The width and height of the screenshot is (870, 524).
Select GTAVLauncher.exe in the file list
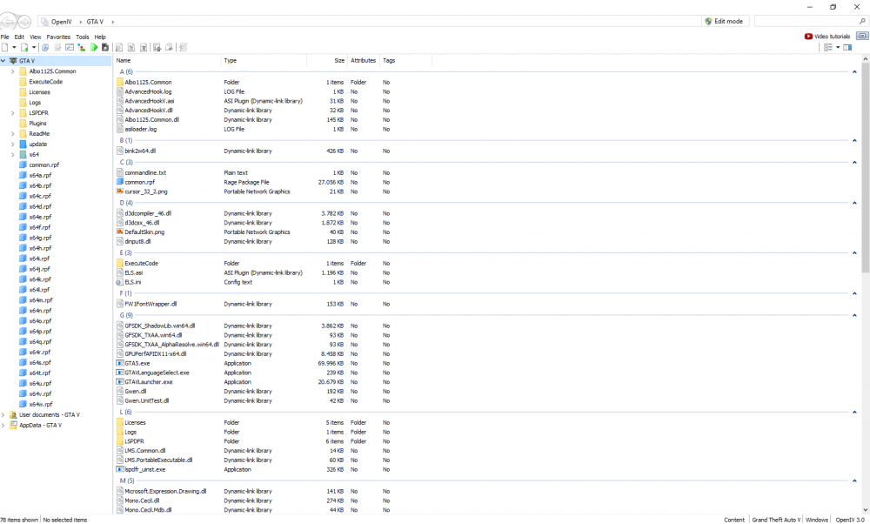[x=149, y=382]
